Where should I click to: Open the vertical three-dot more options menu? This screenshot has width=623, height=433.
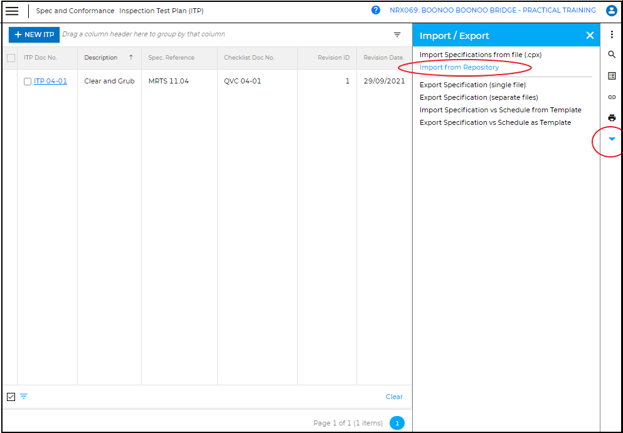click(612, 35)
